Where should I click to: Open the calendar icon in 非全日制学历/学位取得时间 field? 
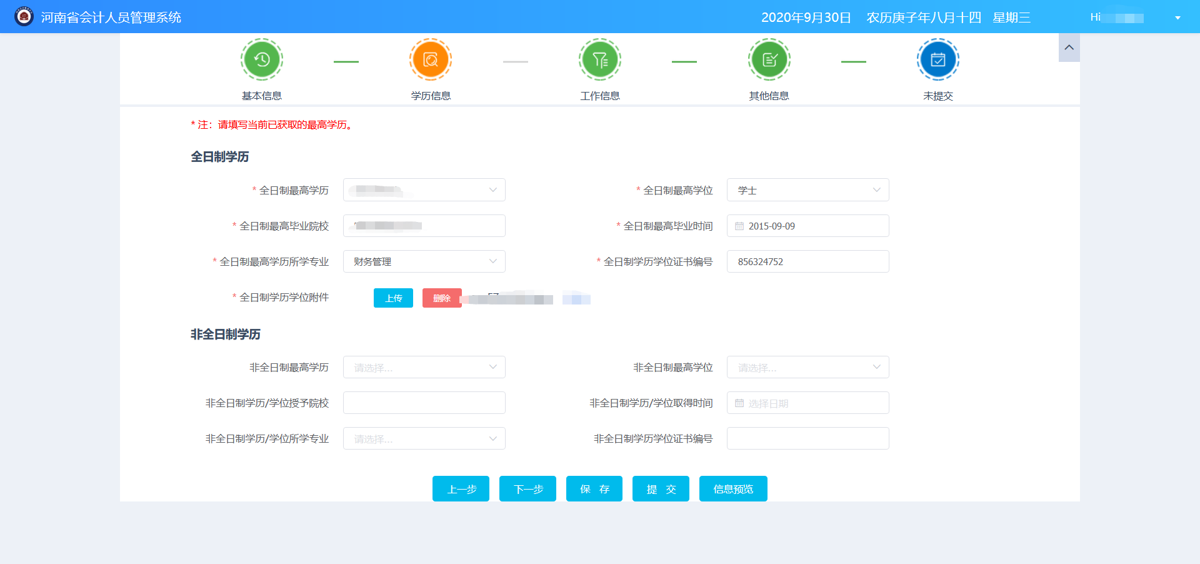pyautogui.click(x=739, y=403)
